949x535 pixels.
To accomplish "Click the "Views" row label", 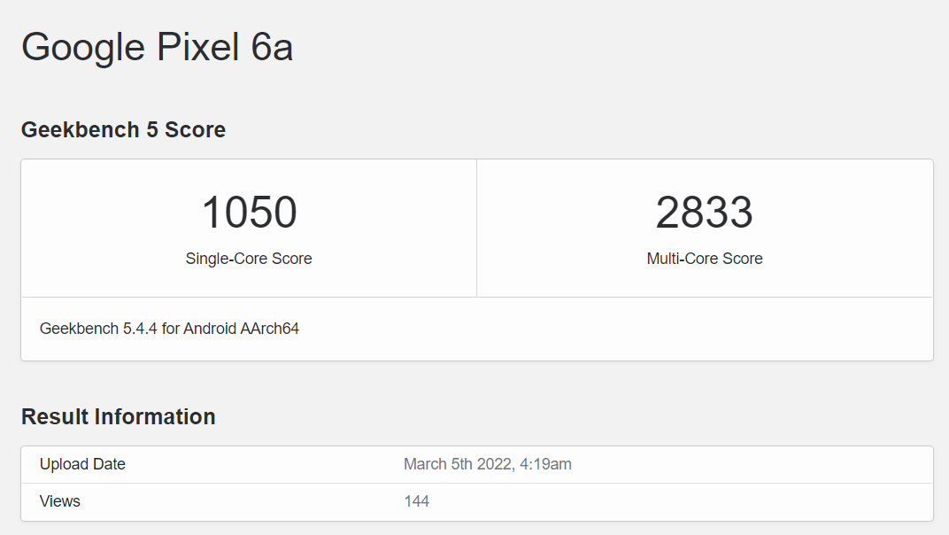I will (60, 501).
